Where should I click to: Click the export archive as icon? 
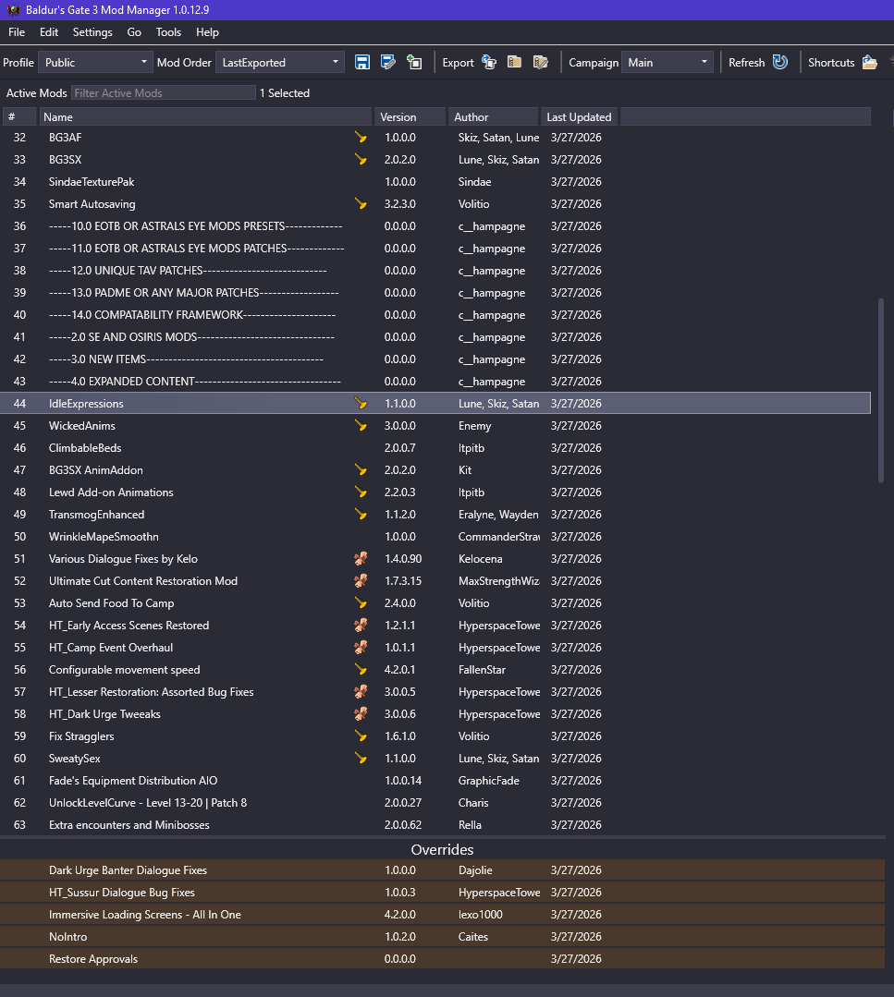[x=540, y=62]
